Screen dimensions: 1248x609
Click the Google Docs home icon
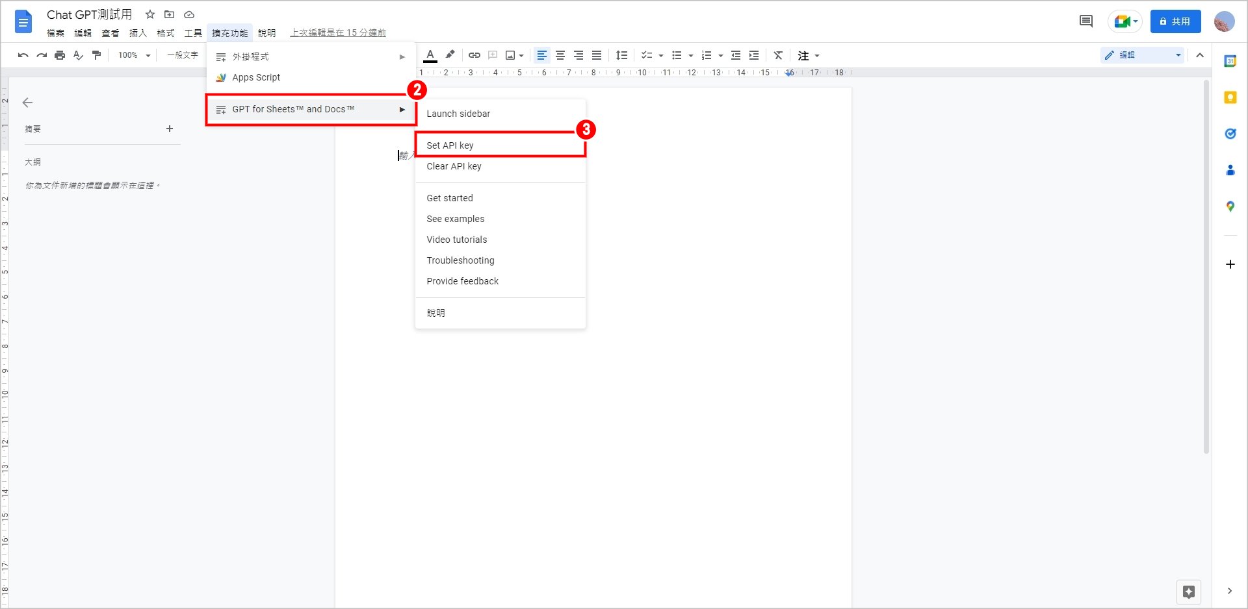coord(23,22)
